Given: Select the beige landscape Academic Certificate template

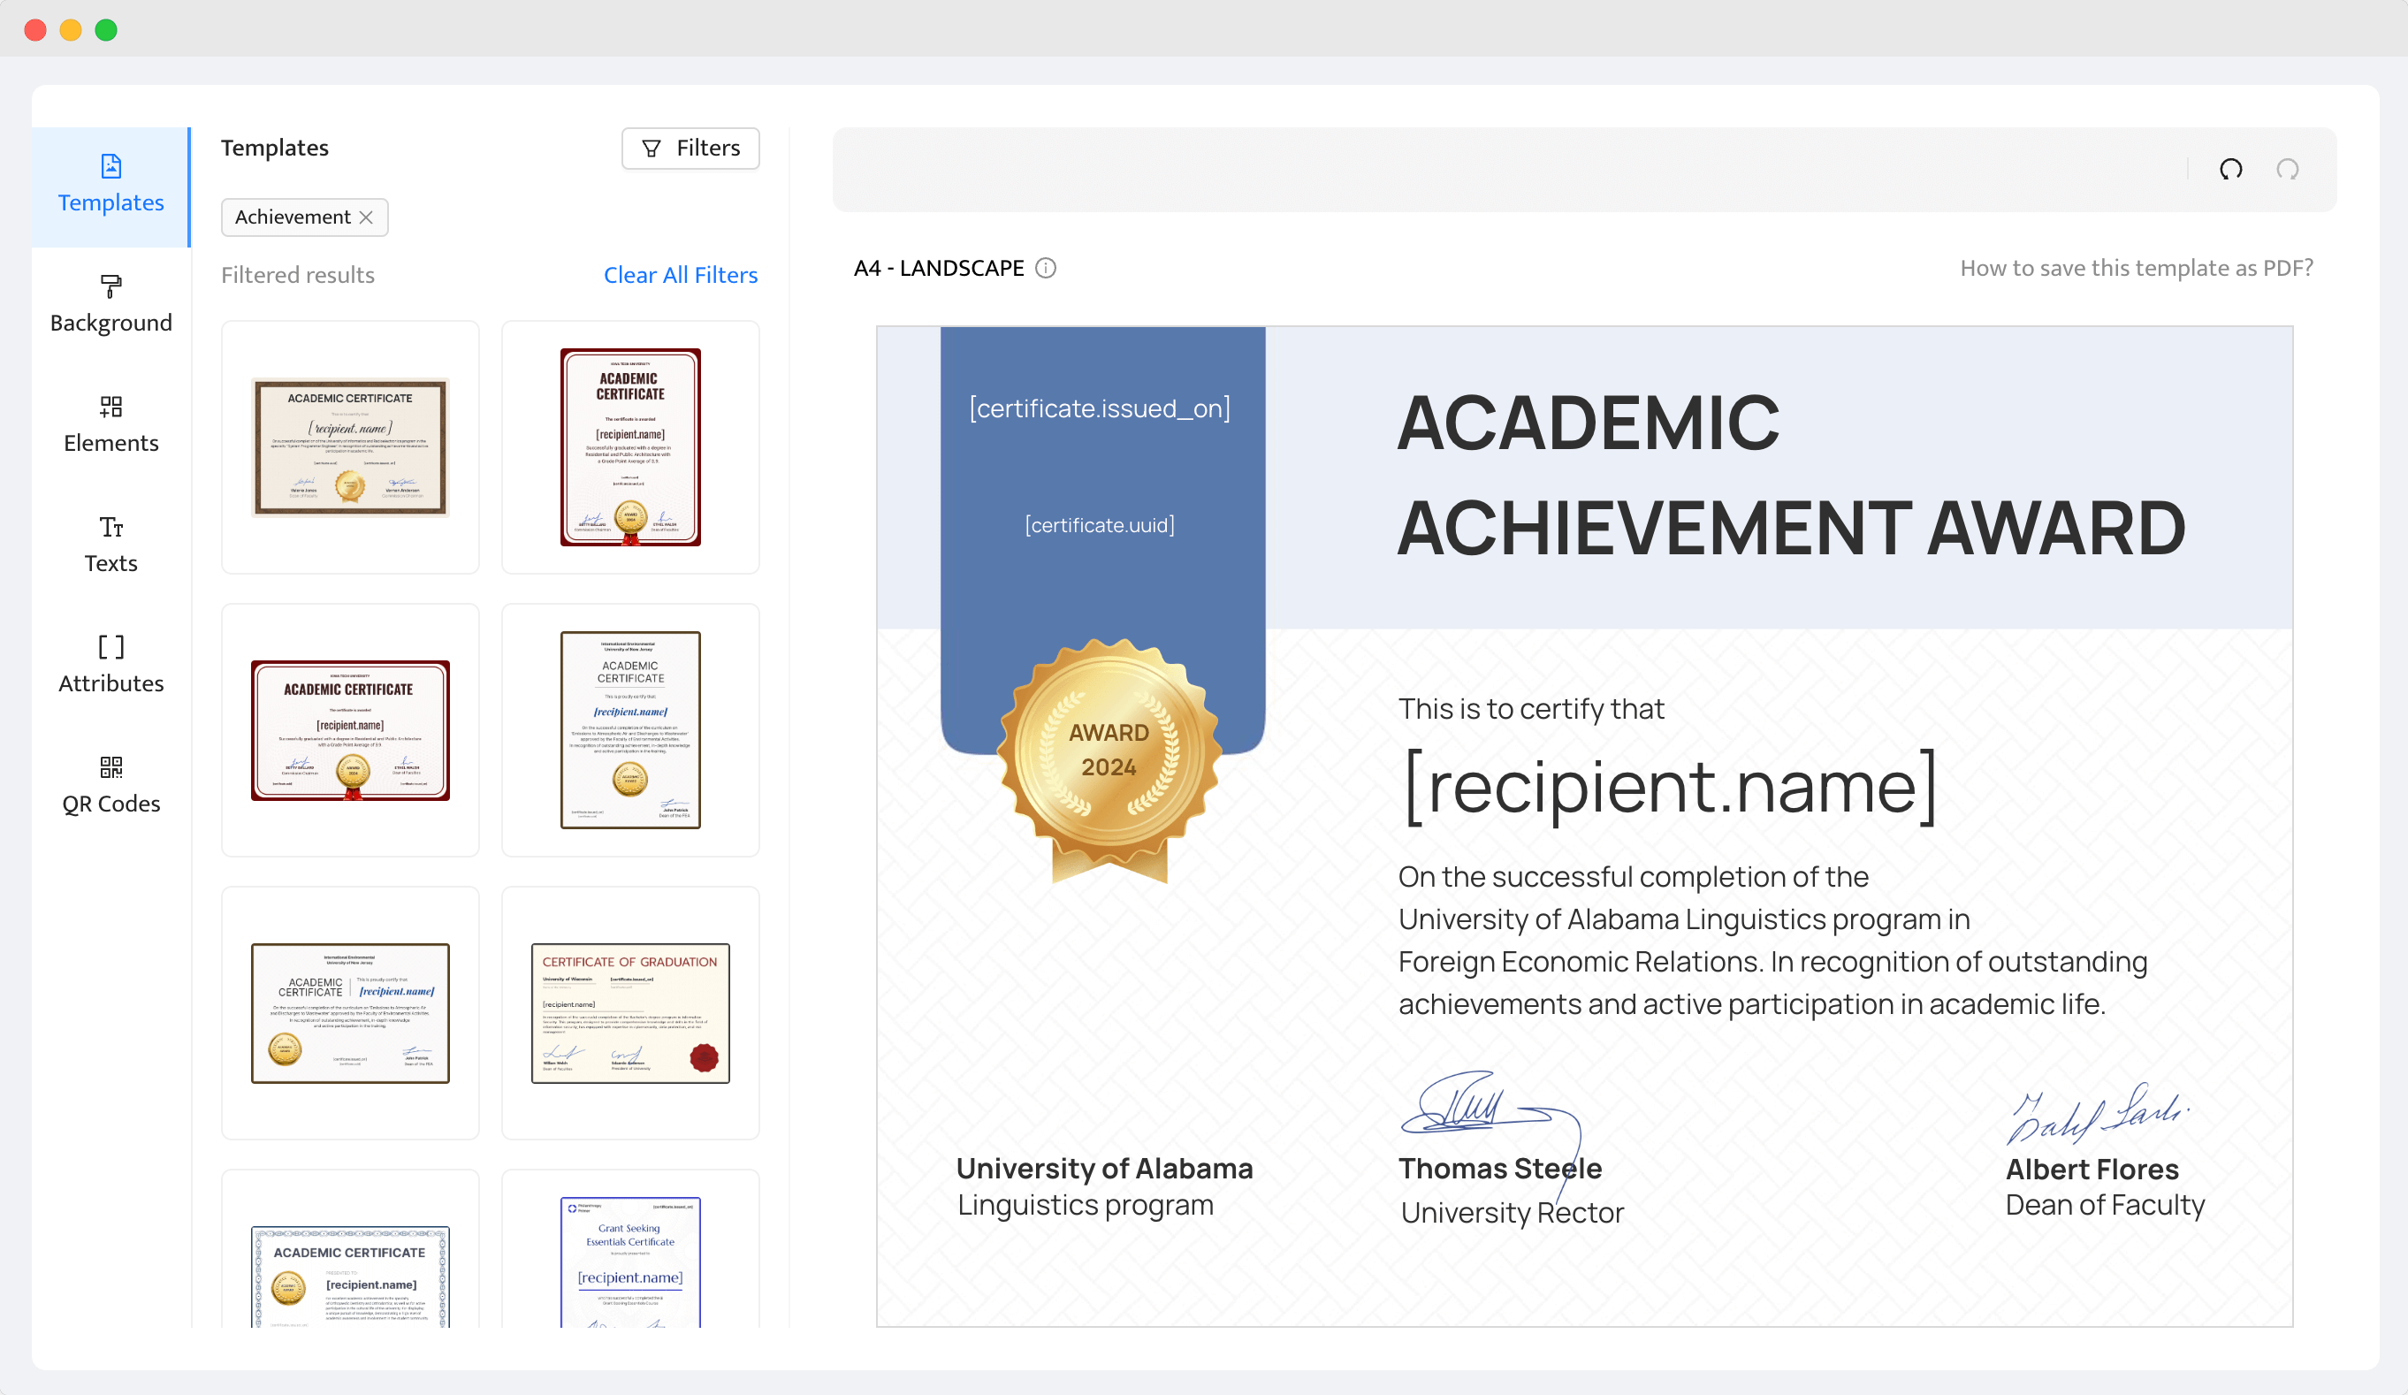Looking at the screenshot, I should 350,447.
